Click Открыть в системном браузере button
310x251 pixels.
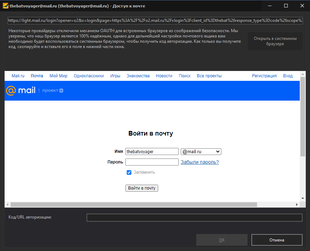tap(275, 41)
